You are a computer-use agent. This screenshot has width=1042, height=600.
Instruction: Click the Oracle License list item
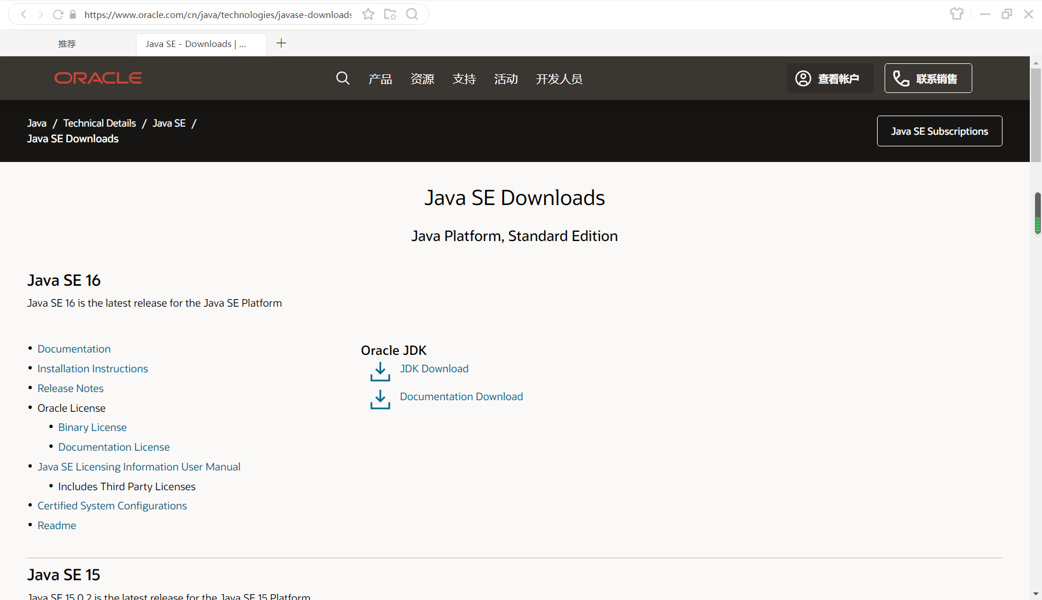(x=71, y=408)
